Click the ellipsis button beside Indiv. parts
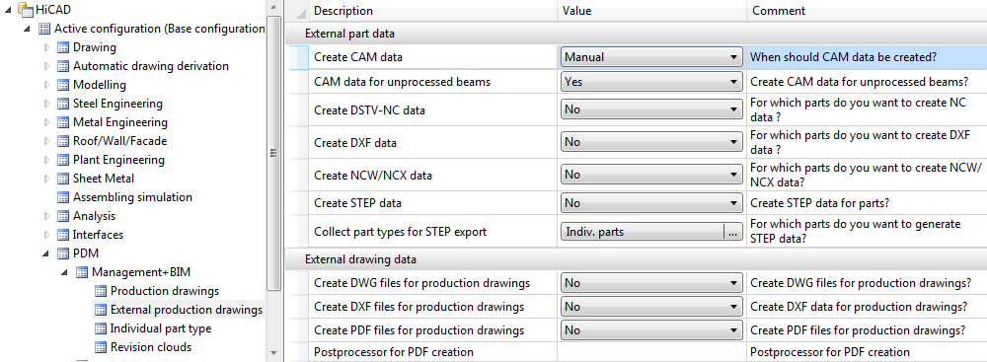Screen dimensions: 987x362 click(x=732, y=233)
